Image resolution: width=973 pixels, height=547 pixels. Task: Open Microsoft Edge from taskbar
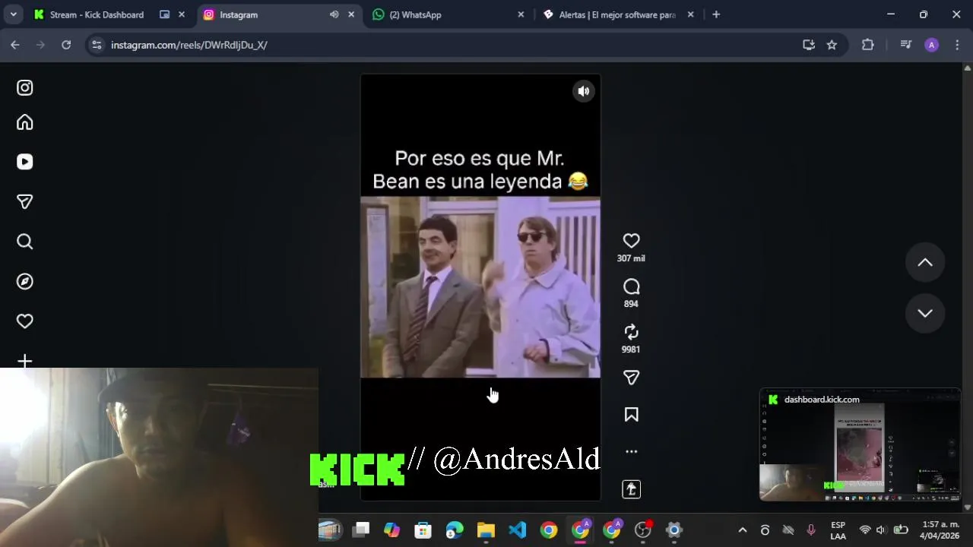(455, 530)
